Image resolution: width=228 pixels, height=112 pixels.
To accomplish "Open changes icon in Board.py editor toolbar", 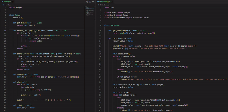I will (87, 2).
